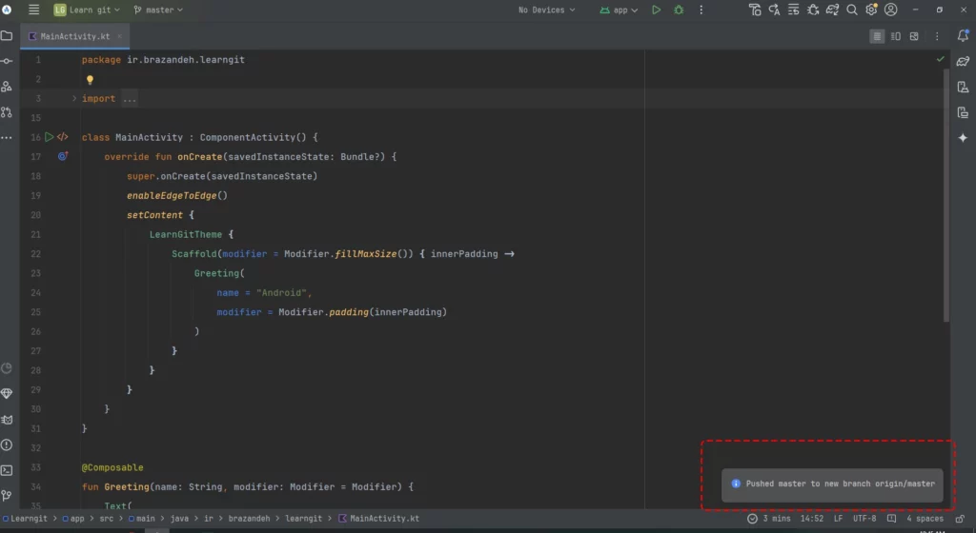Sync project with Gradle files elephant icon

[832, 10]
